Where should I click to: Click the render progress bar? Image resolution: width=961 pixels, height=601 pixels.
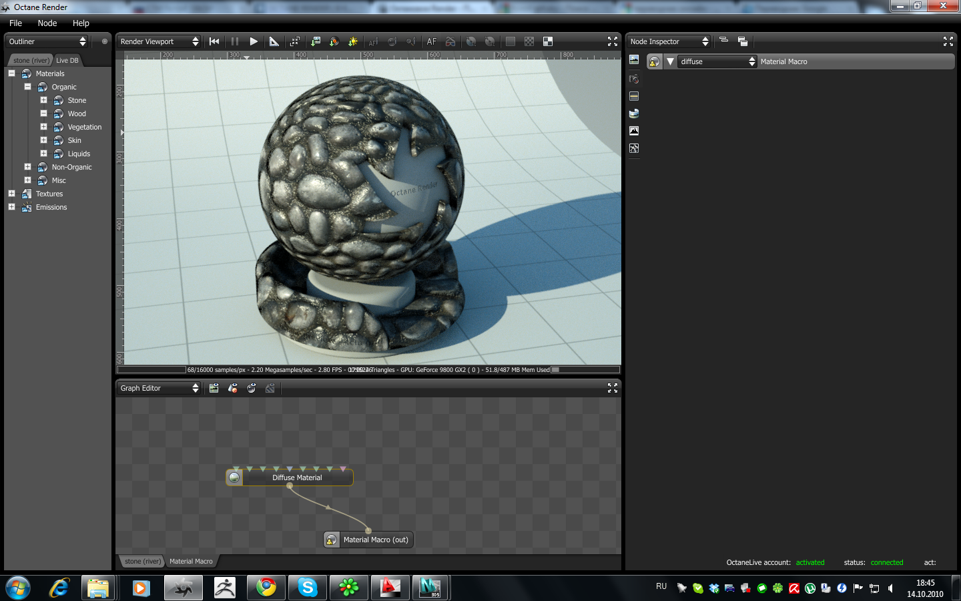point(151,369)
